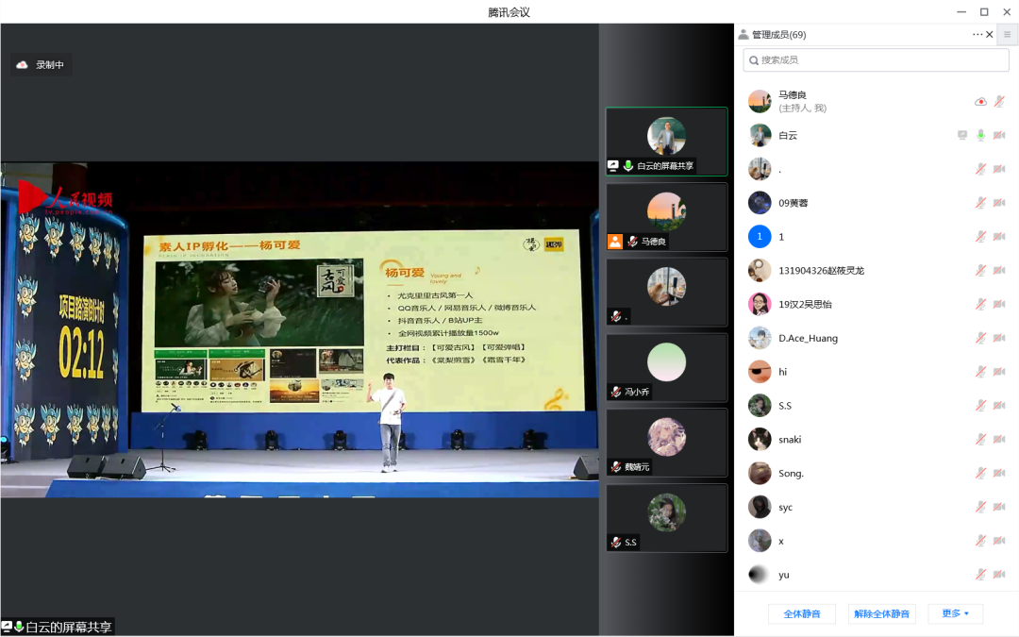Toggle 马德良's muted microphone in member list
This screenshot has height=637, width=1019.
pos(999,101)
